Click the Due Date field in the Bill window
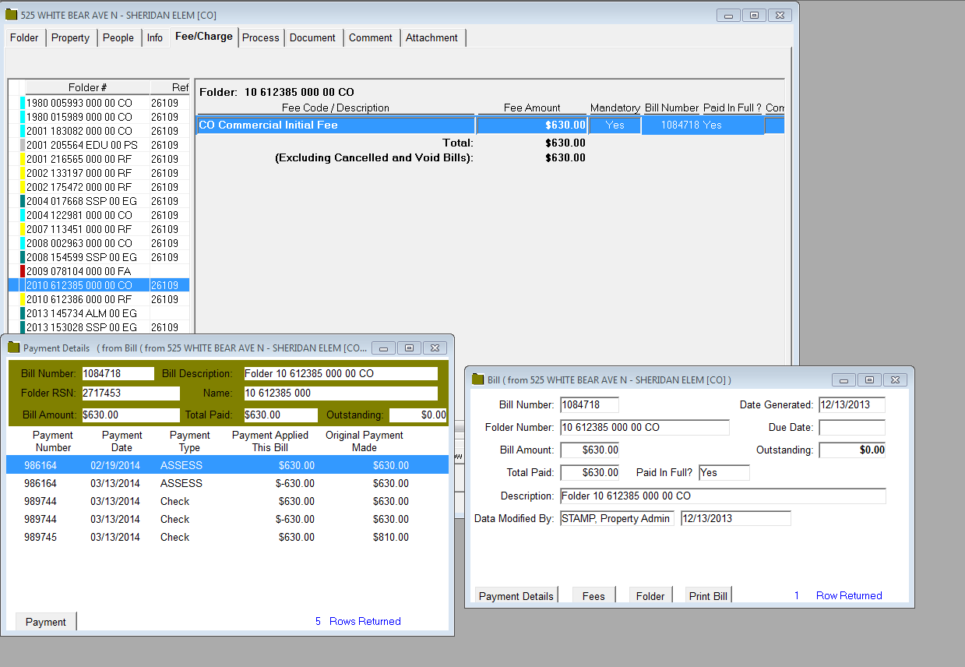This screenshot has width=965, height=667. click(x=851, y=428)
